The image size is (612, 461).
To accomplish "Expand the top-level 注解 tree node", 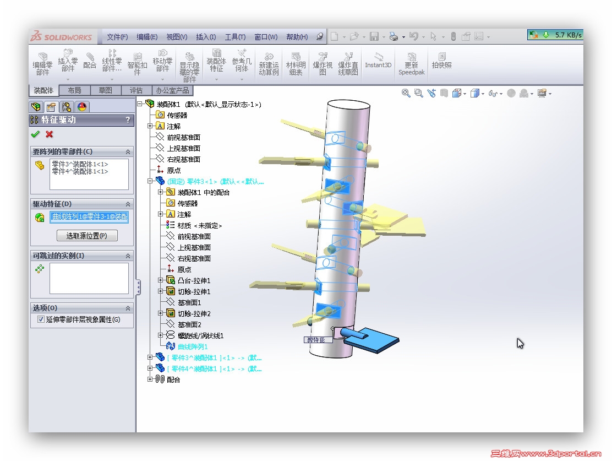I will coord(150,126).
